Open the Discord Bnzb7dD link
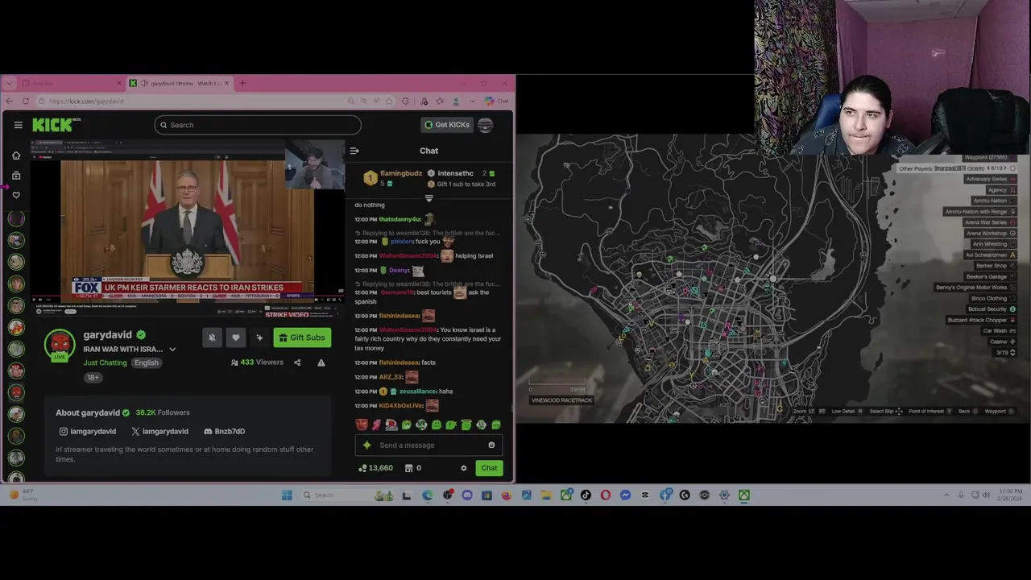1031x580 pixels. pyautogui.click(x=224, y=431)
